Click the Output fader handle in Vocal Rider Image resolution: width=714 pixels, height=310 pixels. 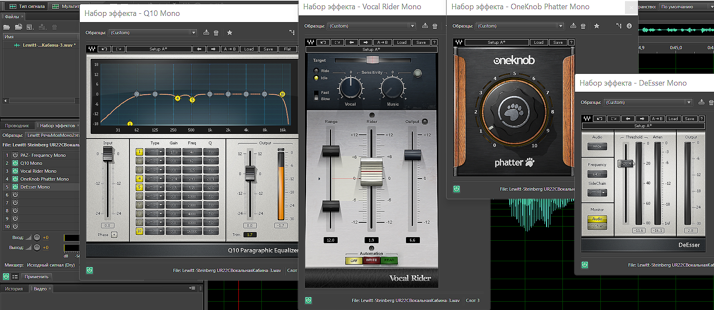pos(413,155)
